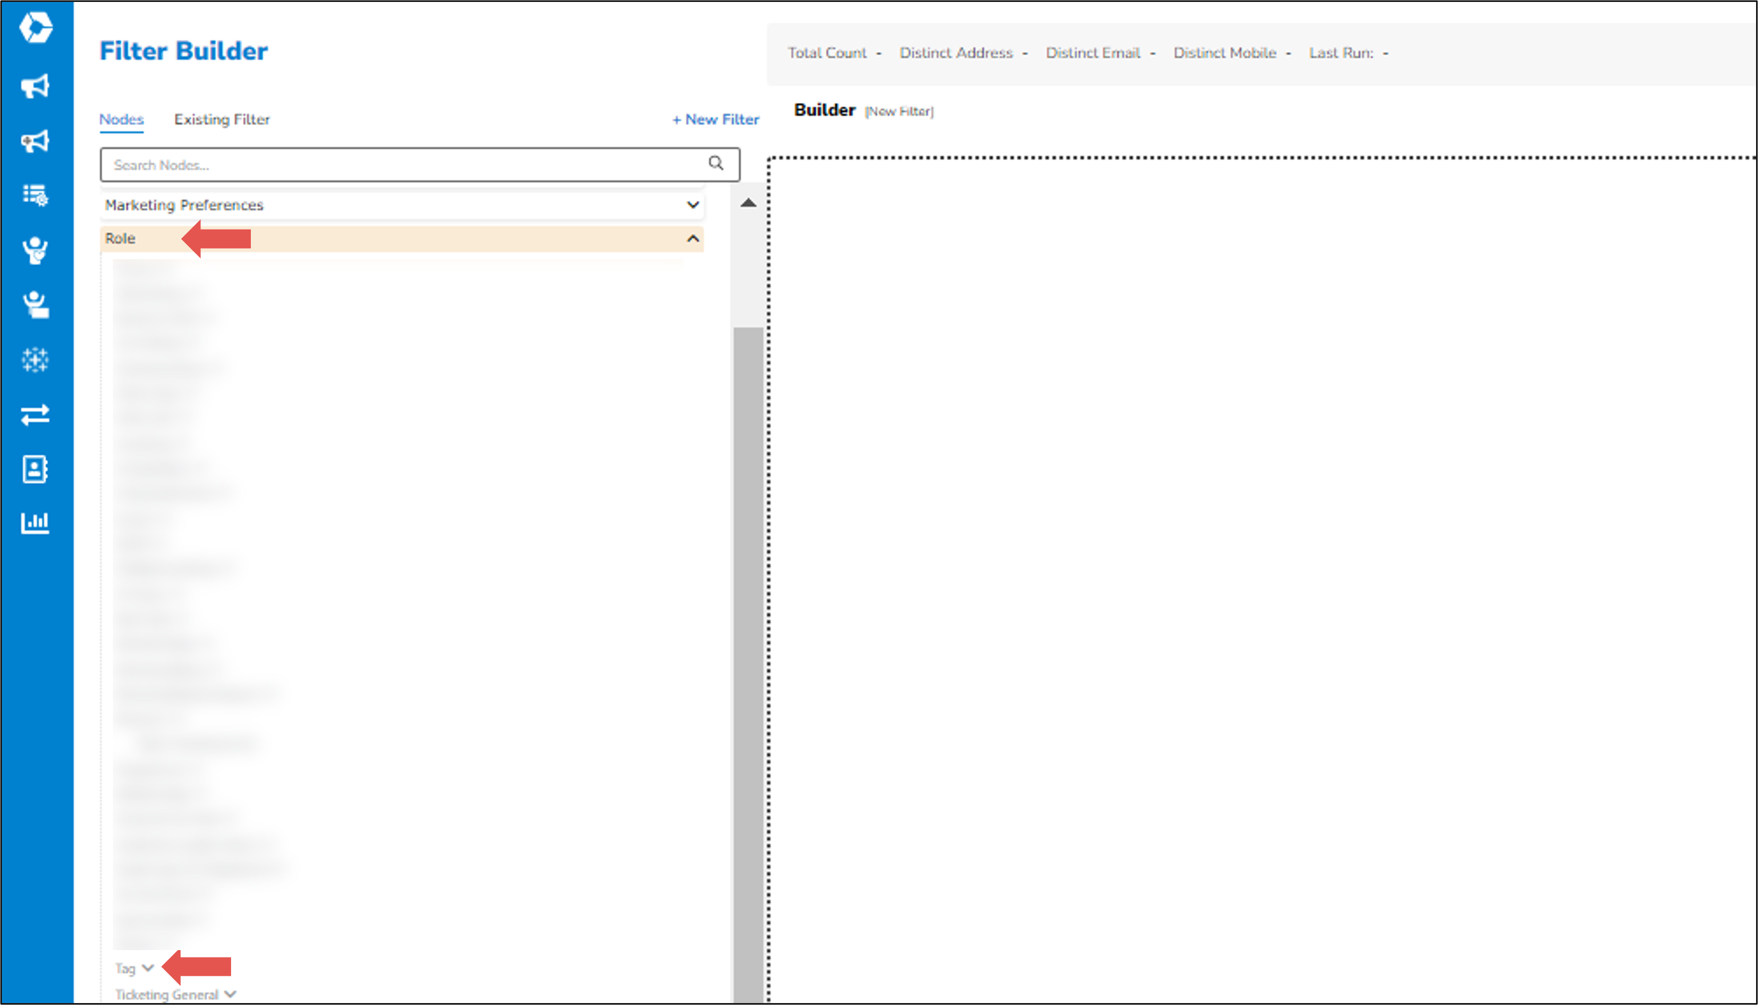Open the solid megaphone campaigns icon
Viewport: 1758px width, 1005px height.
[x=35, y=86]
